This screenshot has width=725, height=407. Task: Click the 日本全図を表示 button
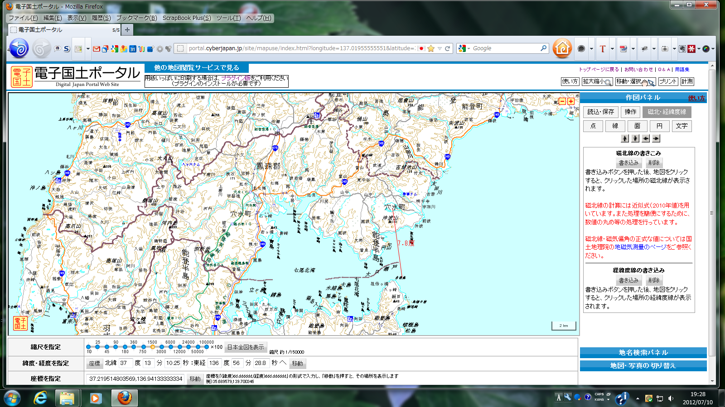(245, 347)
